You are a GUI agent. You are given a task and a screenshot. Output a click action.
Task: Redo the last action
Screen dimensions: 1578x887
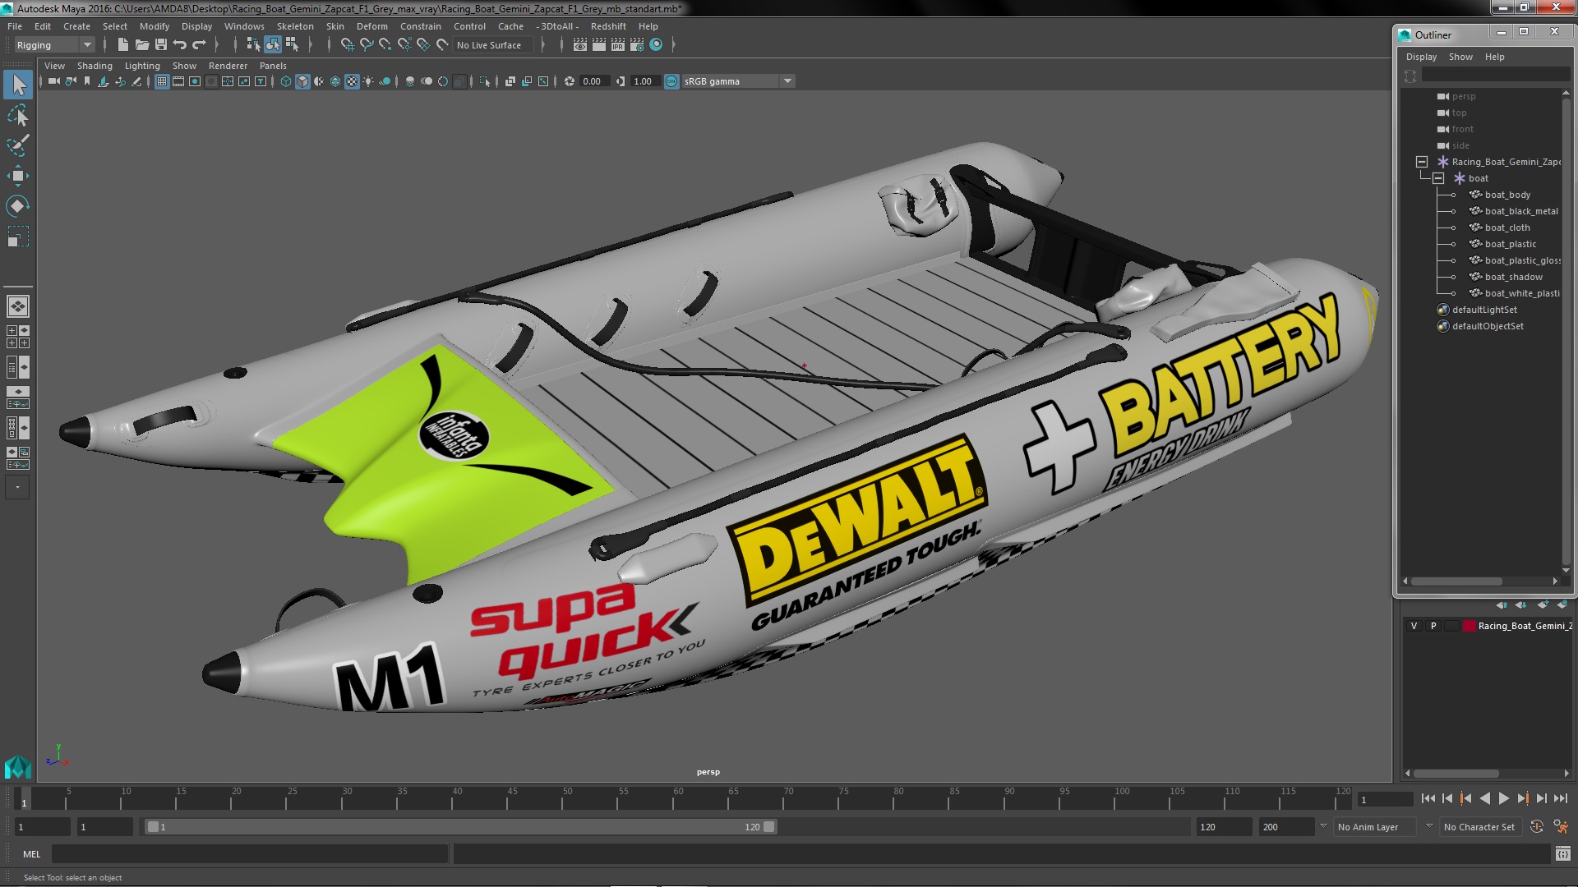click(x=199, y=45)
